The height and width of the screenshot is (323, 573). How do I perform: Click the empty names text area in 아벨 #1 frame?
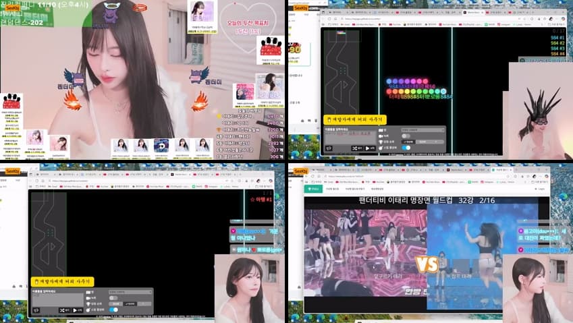point(58,300)
